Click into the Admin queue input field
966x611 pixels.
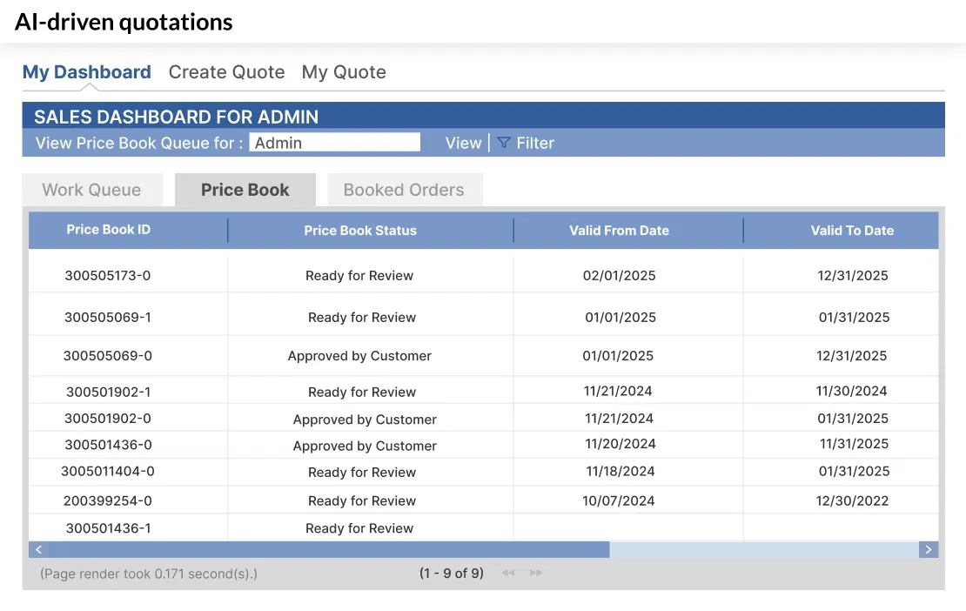334,143
